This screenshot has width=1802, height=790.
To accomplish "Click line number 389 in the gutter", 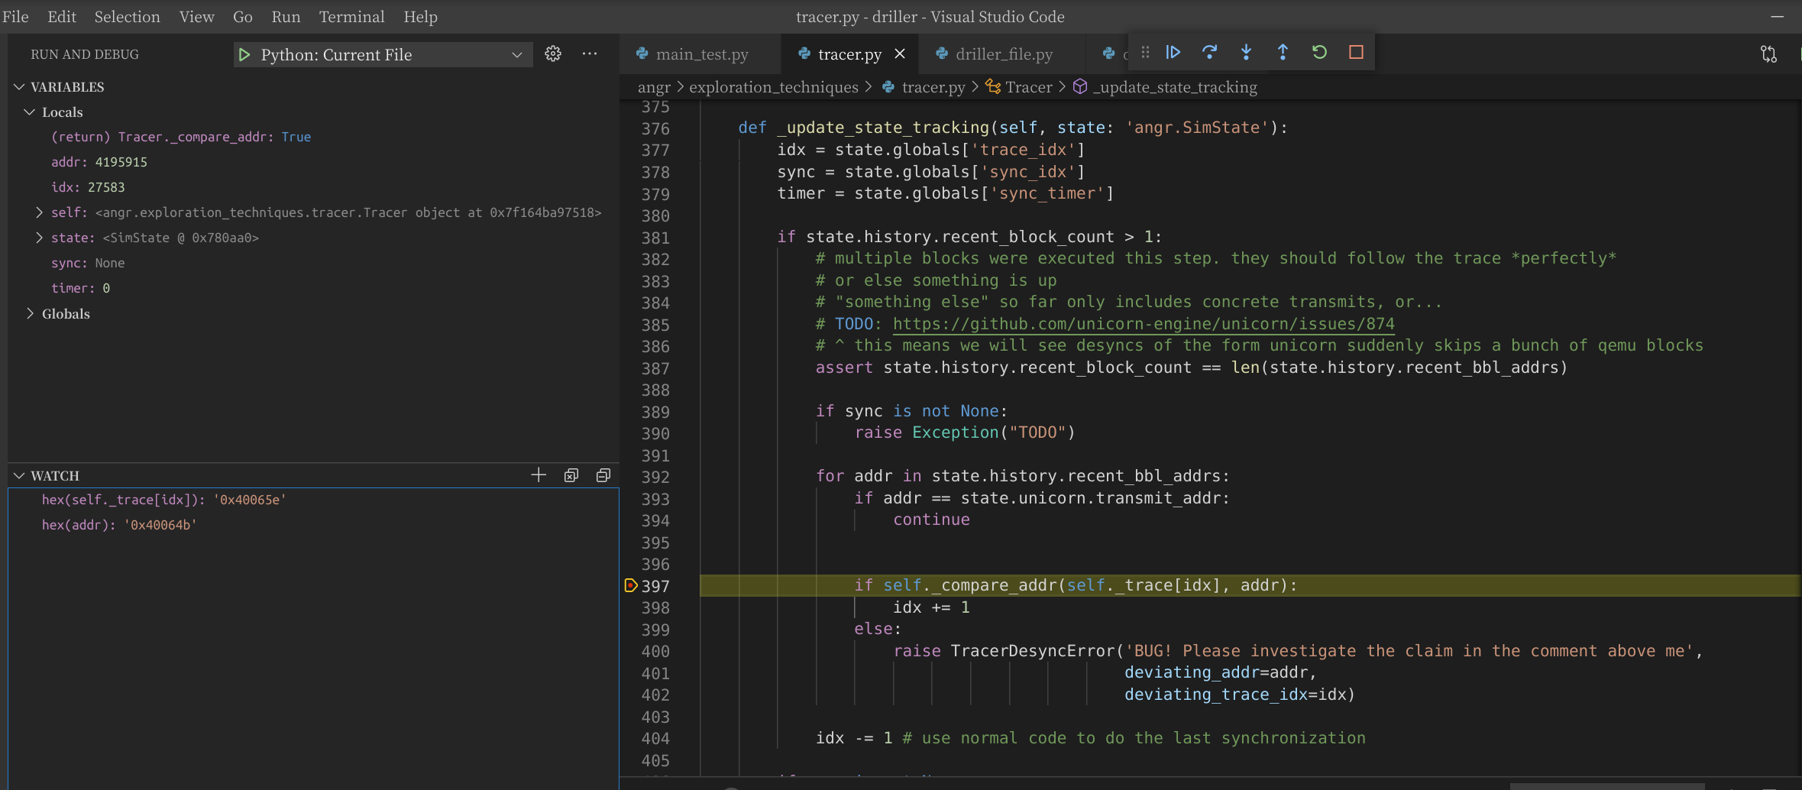I will click(655, 412).
